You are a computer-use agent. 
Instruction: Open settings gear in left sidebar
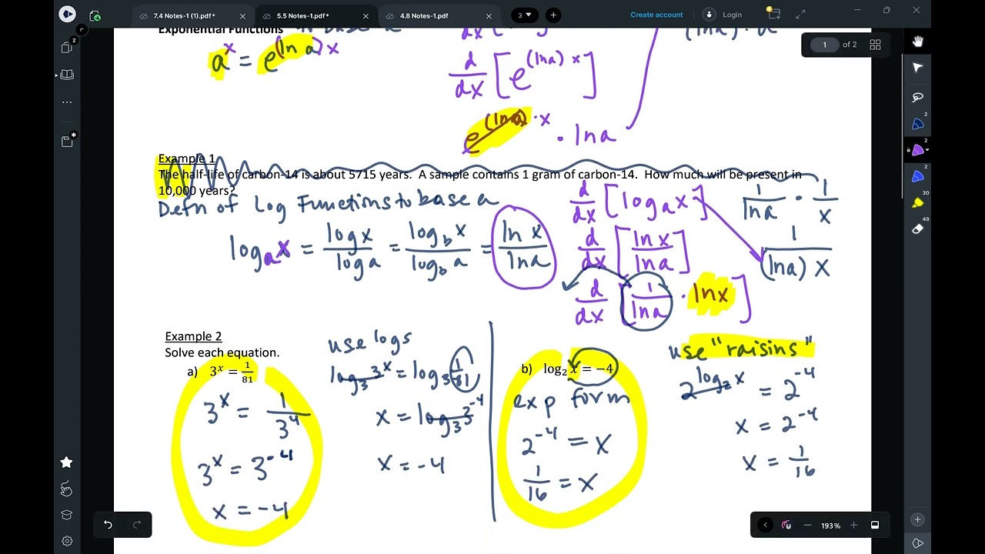pyautogui.click(x=67, y=541)
